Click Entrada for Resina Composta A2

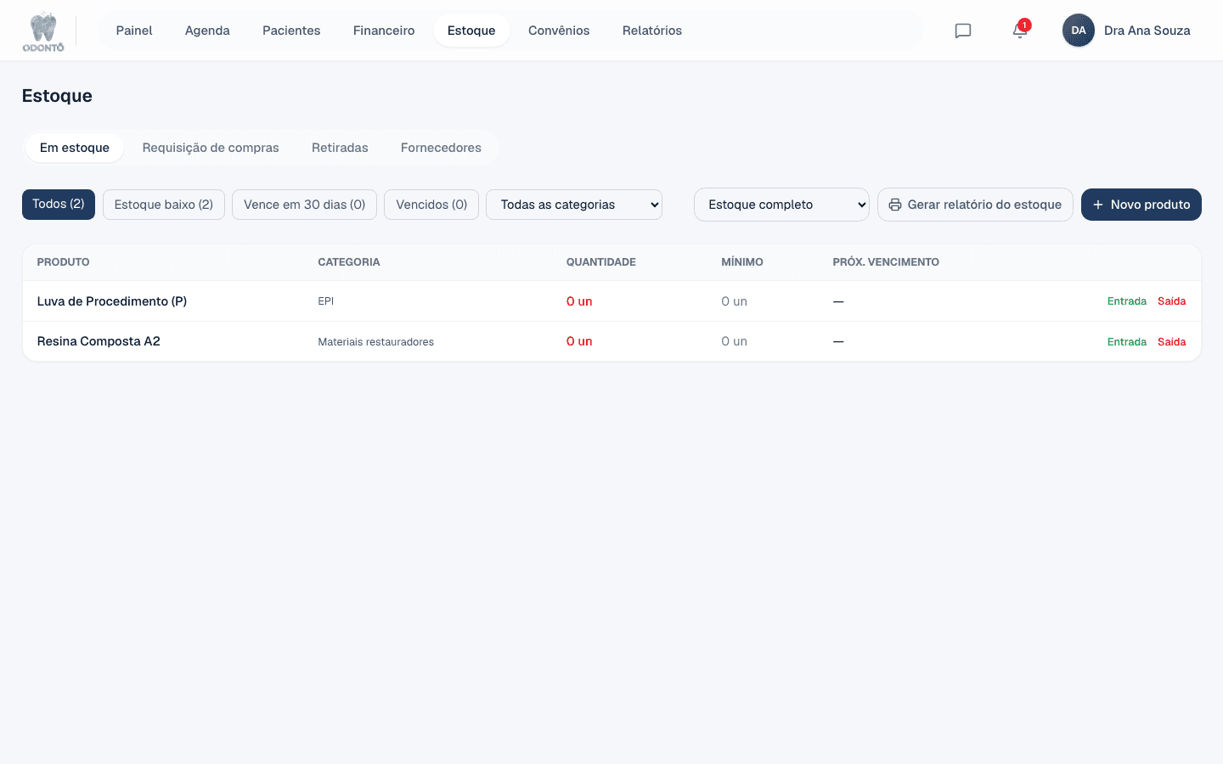(x=1127, y=342)
